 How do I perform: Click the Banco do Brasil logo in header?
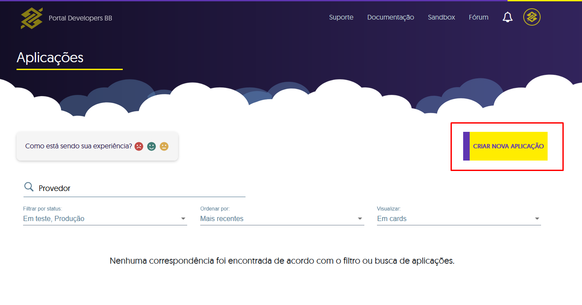[x=32, y=18]
